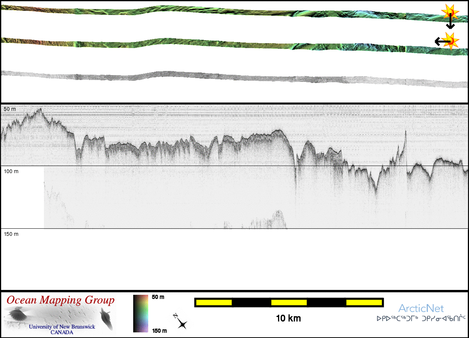Click the upper sun illumination icon
This screenshot has width=469, height=338.
click(x=449, y=12)
